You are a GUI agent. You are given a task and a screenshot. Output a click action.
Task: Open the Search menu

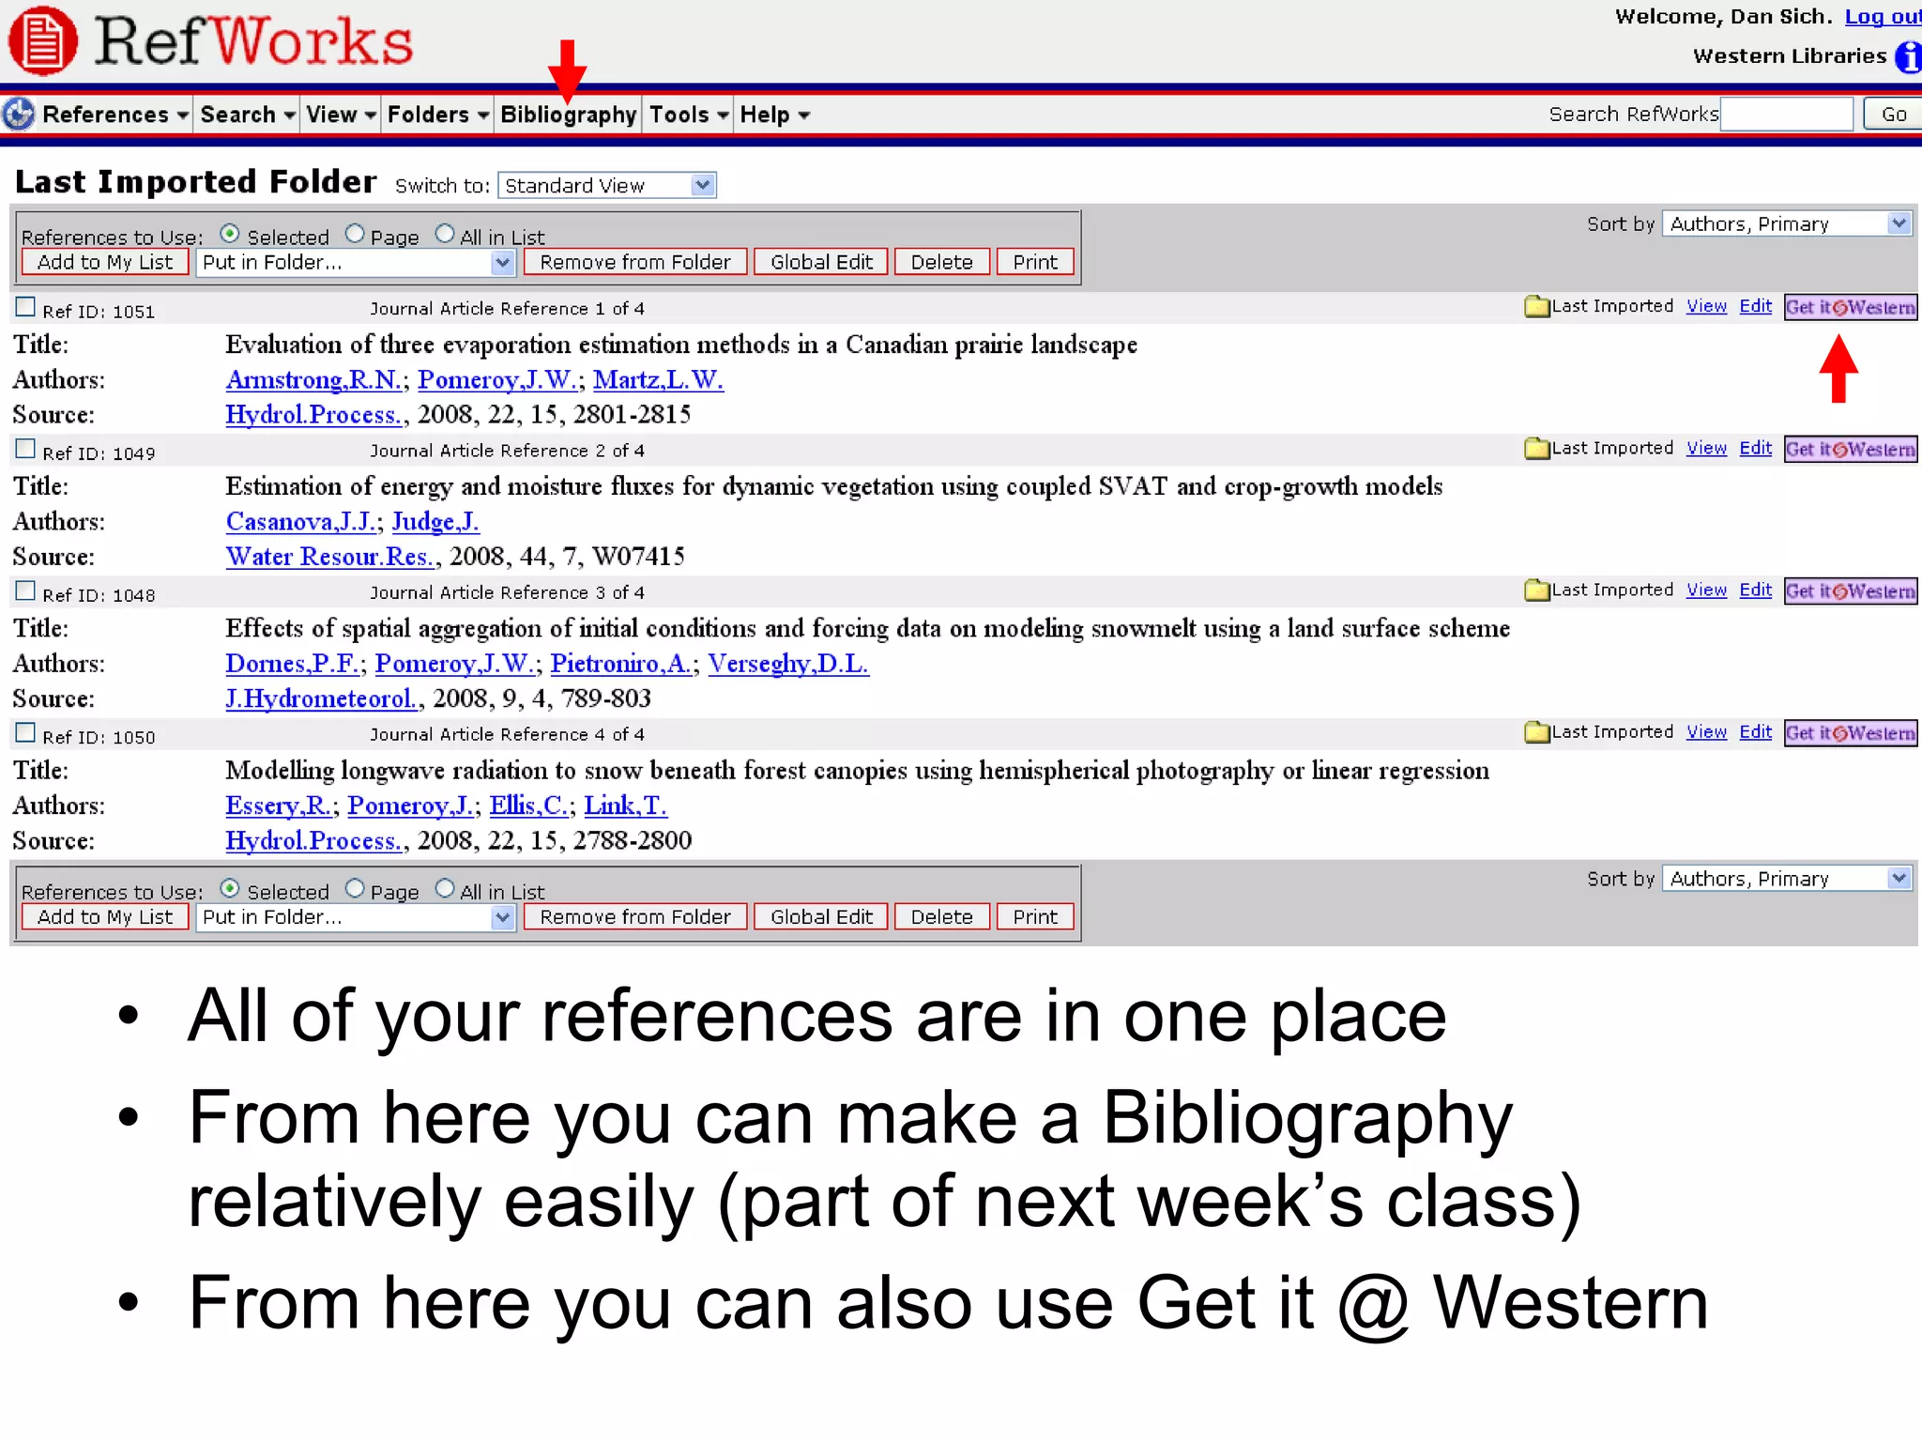pyautogui.click(x=248, y=115)
